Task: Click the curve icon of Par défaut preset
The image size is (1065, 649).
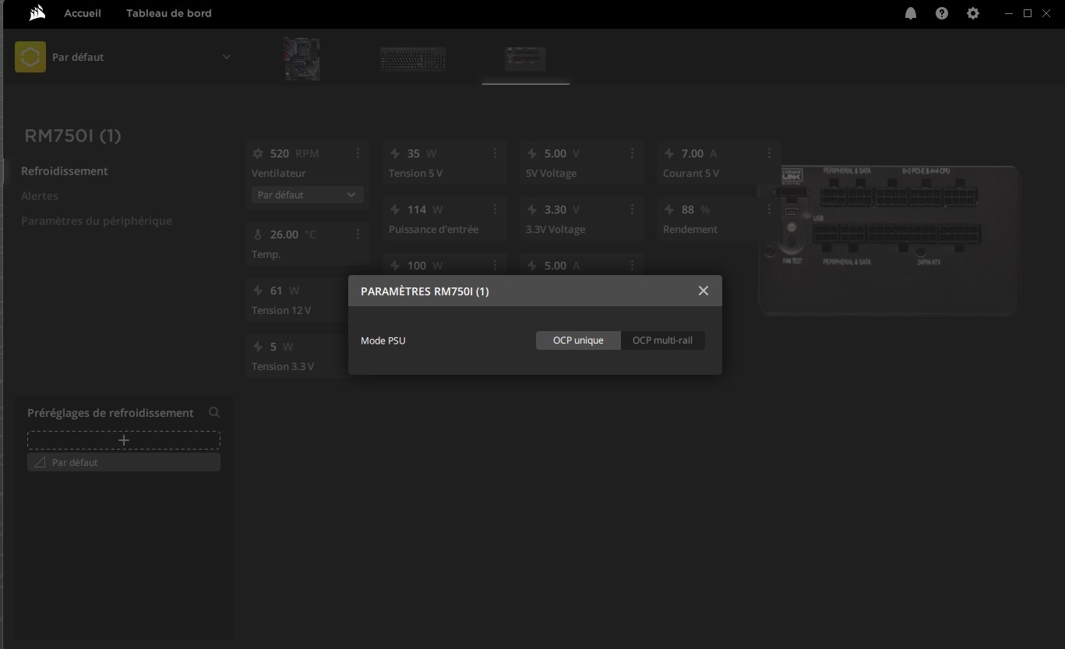Action: tap(40, 463)
